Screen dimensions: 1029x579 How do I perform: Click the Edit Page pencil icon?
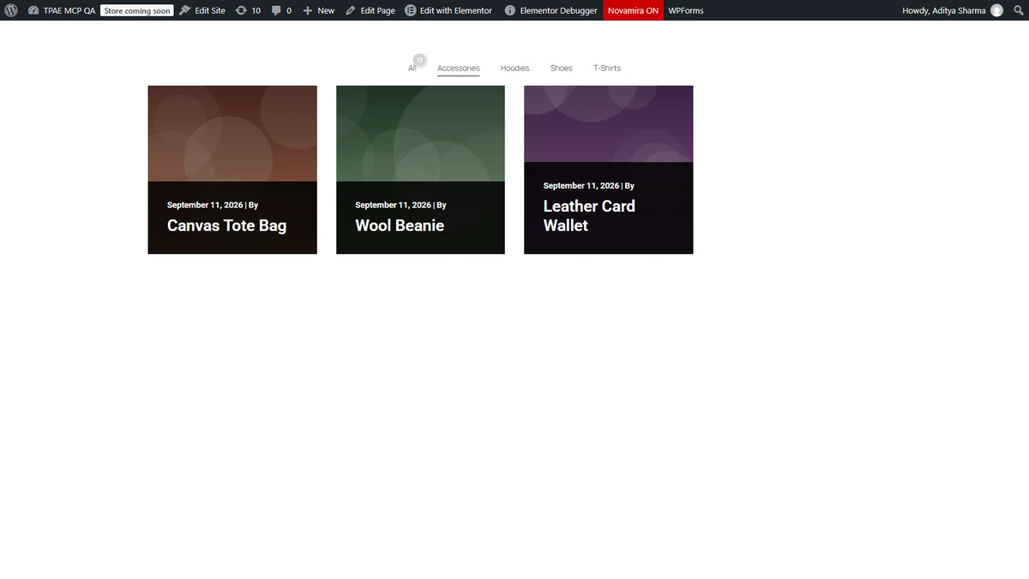(351, 10)
